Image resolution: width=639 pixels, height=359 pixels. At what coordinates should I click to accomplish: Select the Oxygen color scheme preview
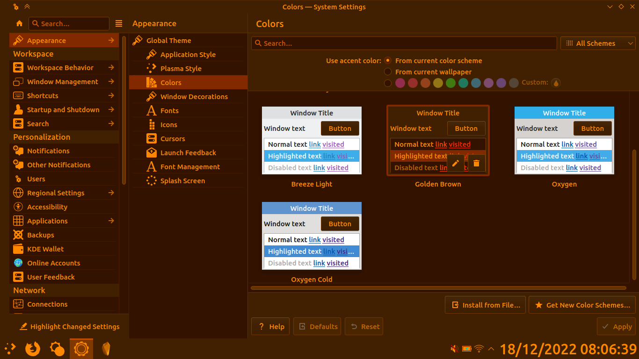click(564, 141)
